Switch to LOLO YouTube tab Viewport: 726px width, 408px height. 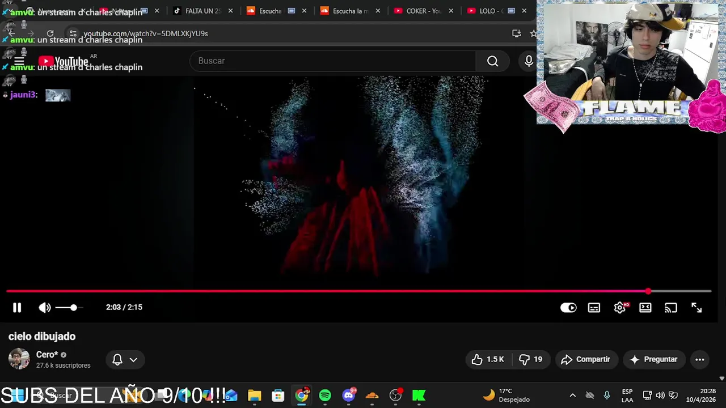click(491, 11)
